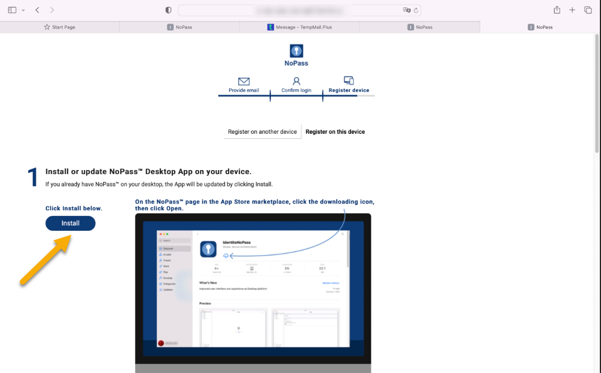The width and height of the screenshot is (601, 373).
Task: Select Register on another device tab
Action: 262,132
